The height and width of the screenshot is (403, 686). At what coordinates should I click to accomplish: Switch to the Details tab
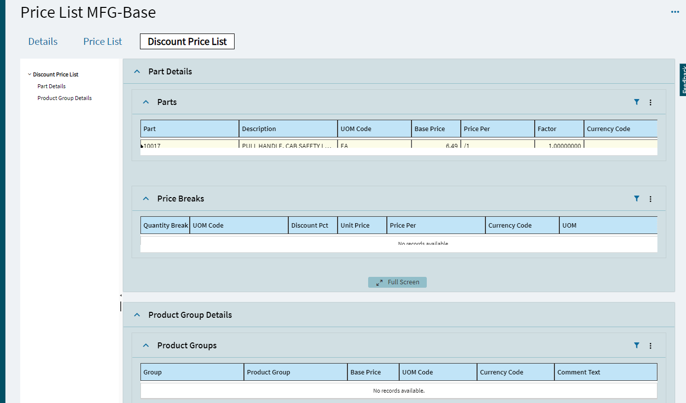coord(43,41)
